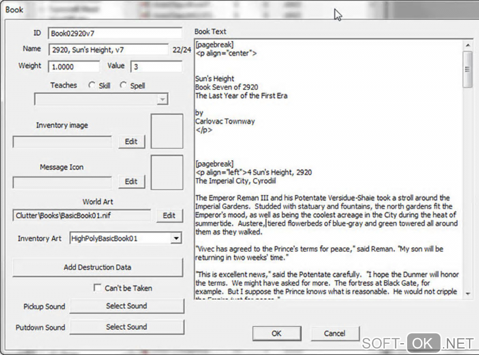Click the closing '</p>' tag line
This screenshot has height=355, width=479.
tap(204, 130)
